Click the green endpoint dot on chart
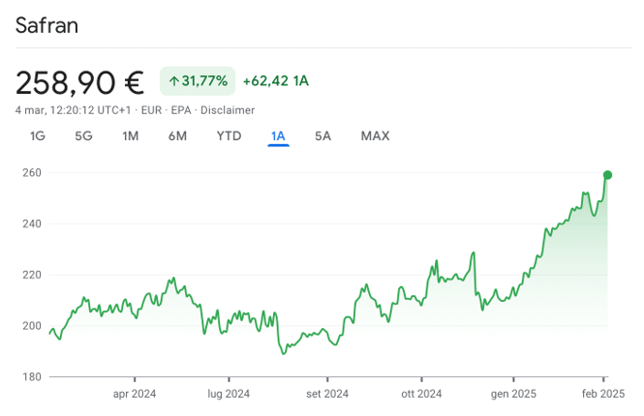644x416 pixels. (x=607, y=175)
